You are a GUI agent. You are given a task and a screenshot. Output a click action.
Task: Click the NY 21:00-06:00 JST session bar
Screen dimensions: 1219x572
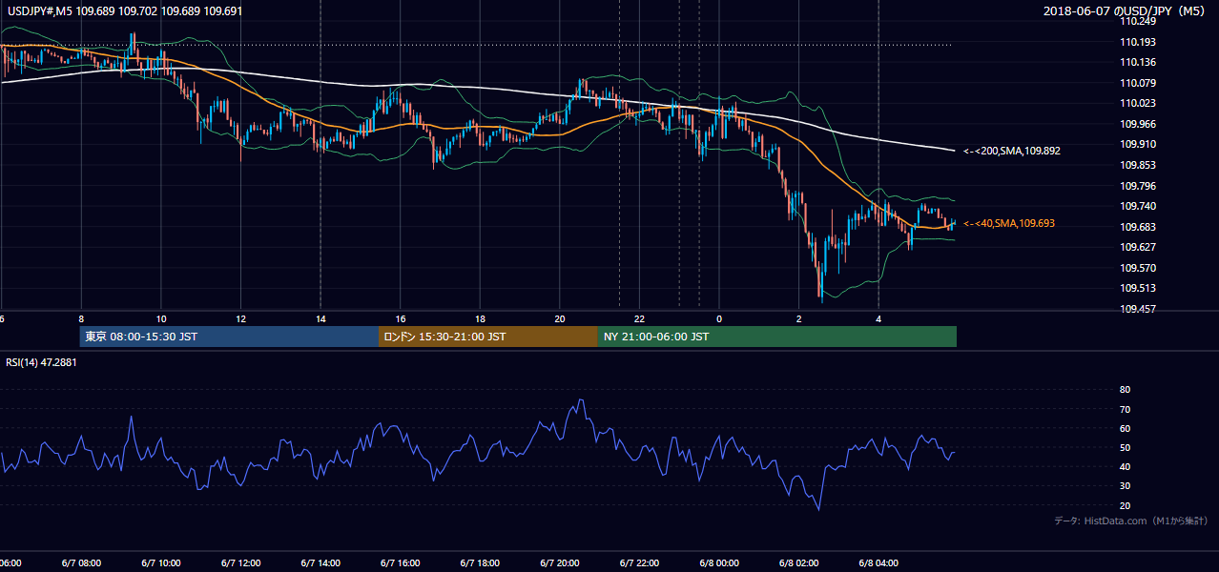tap(777, 337)
